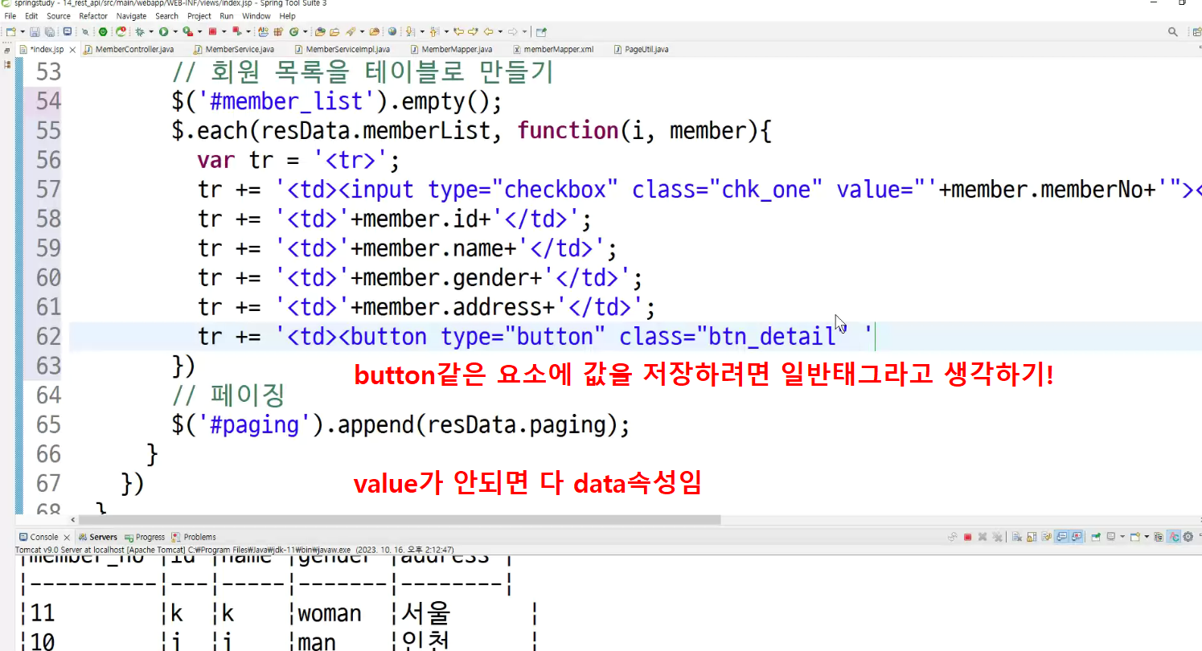Click the Back navigation arrow
The height and width of the screenshot is (651, 1202).
click(488, 32)
